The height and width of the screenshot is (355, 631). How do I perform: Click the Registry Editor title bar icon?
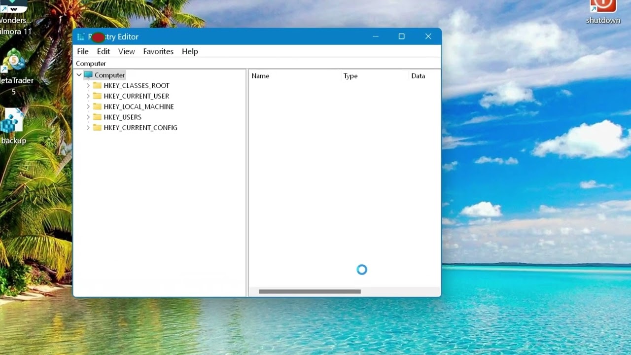81,37
